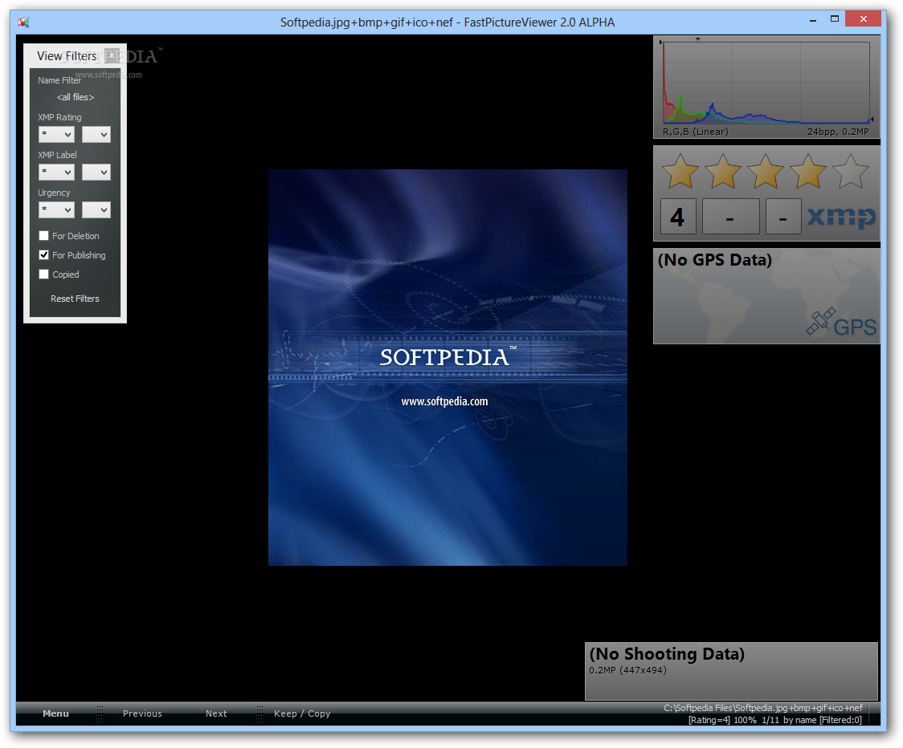
Task: Click the (No Shooting Data) heading
Action: tap(667, 654)
